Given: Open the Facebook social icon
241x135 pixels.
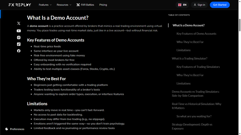Looking at the screenshot, I should click(18, 51).
